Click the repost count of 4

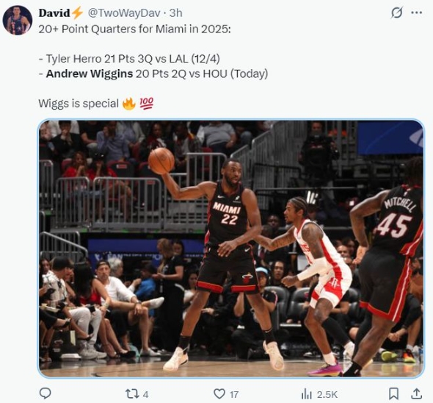pyautogui.click(x=145, y=394)
